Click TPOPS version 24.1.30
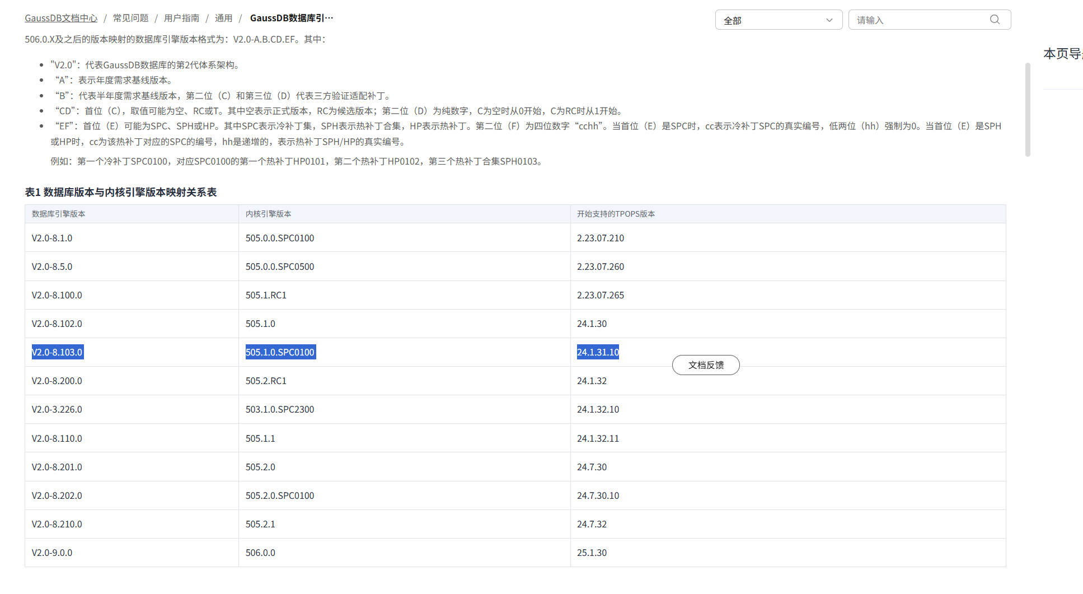1083x594 pixels. (x=592, y=324)
